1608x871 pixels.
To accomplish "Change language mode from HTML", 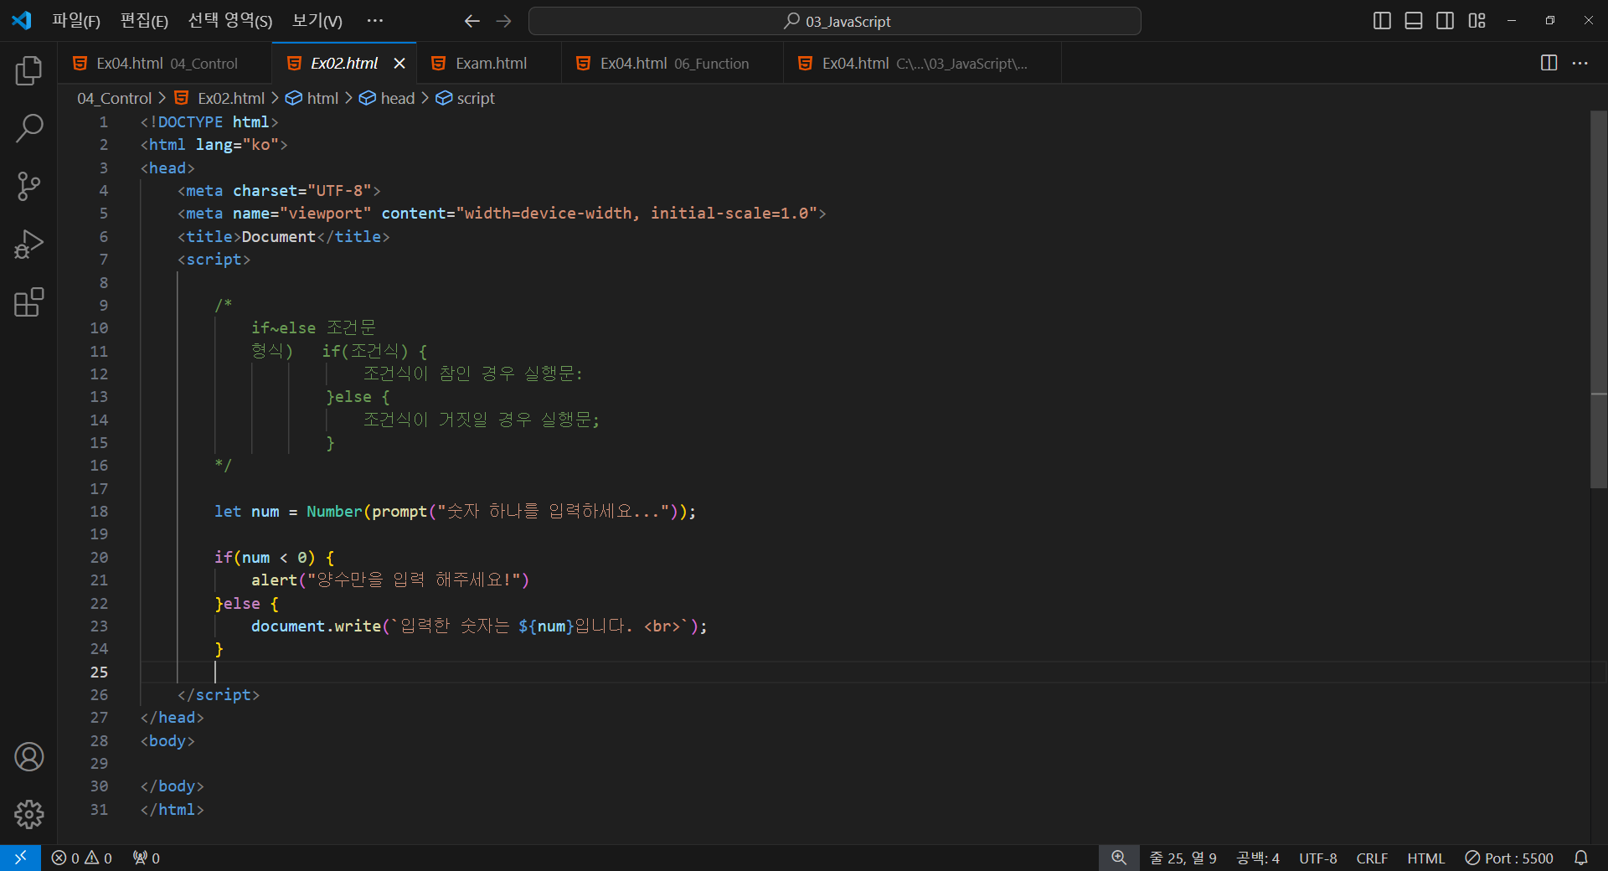I will 1425,858.
